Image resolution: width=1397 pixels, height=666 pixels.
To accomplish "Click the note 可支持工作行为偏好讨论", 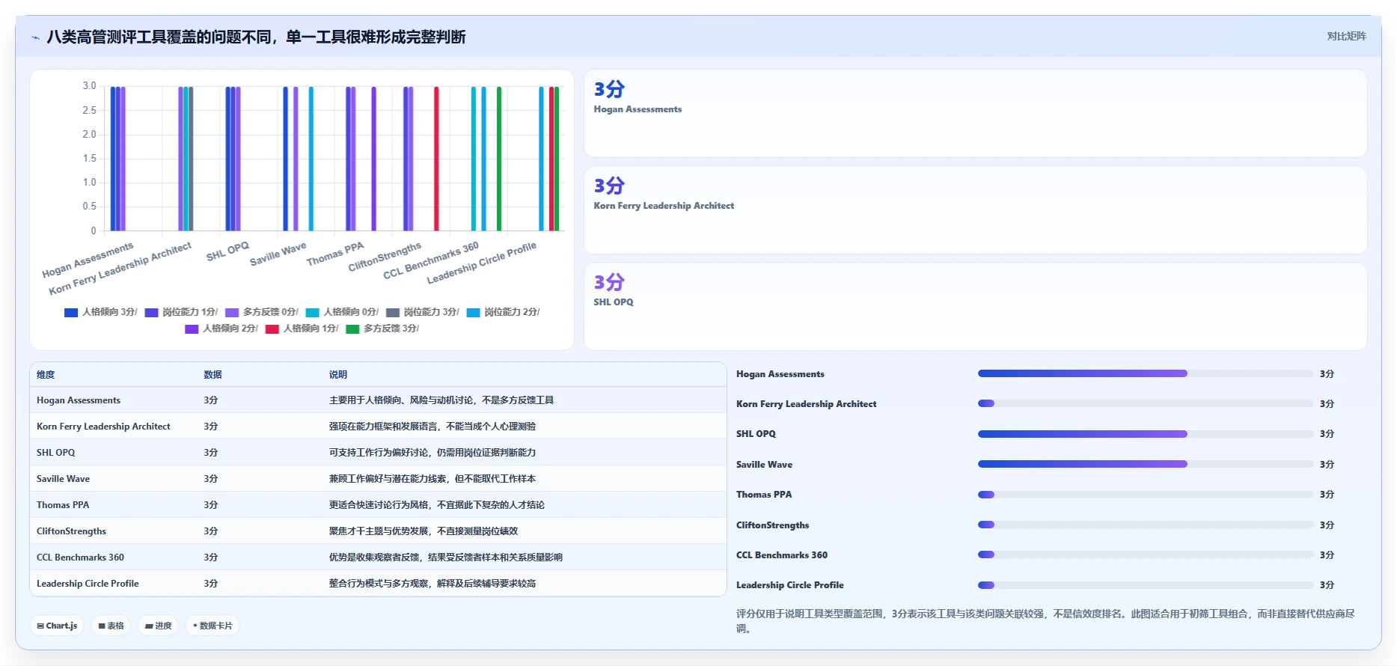I will point(432,453).
